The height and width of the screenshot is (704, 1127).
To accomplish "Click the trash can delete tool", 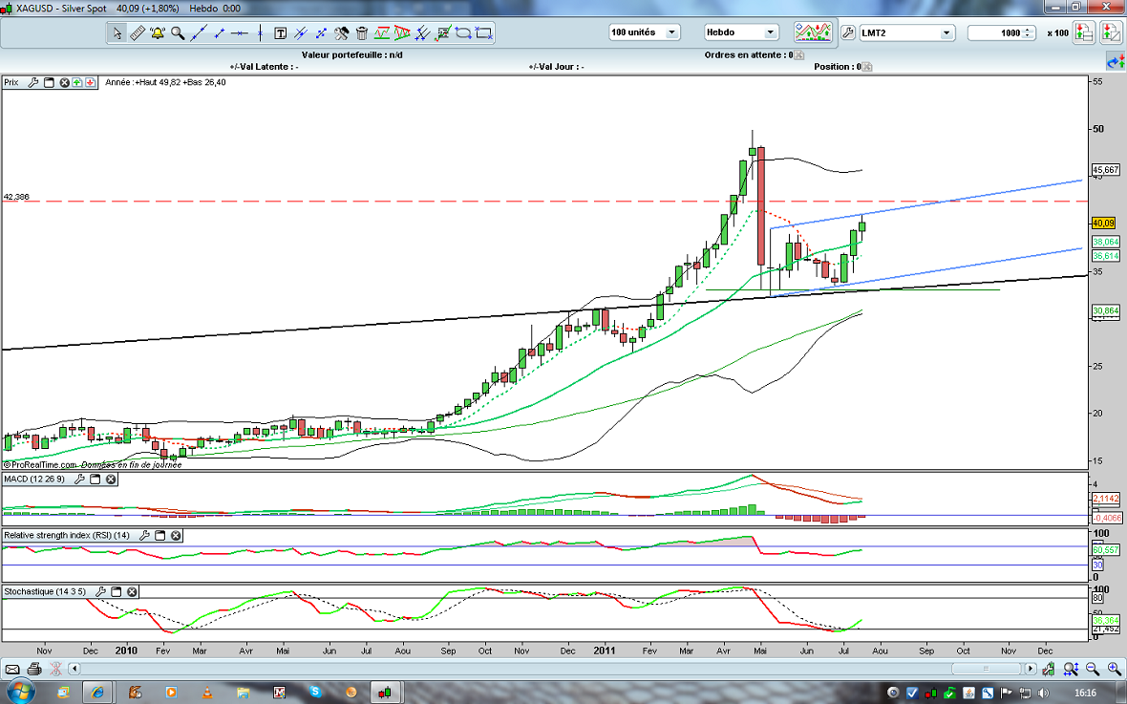I will (362, 32).
